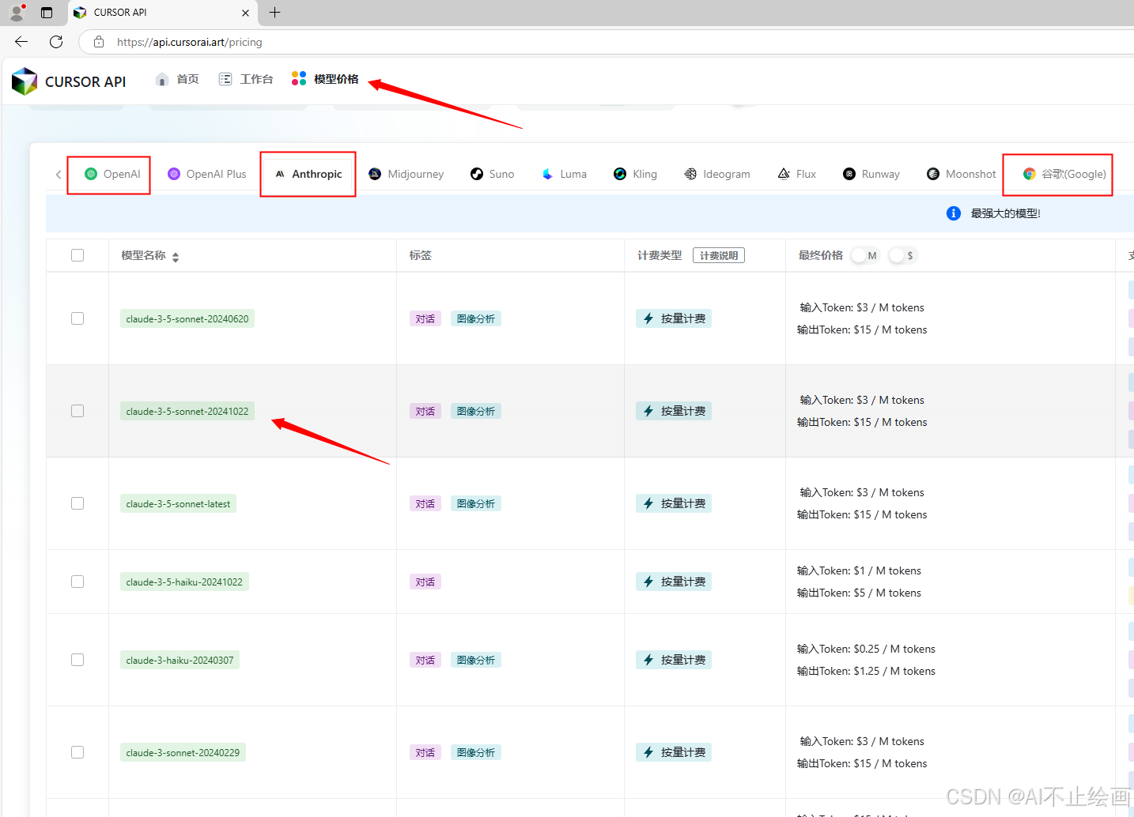The height and width of the screenshot is (817, 1134).
Task: Click the green OpenAI vendor icon
Action: pyautogui.click(x=91, y=174)
